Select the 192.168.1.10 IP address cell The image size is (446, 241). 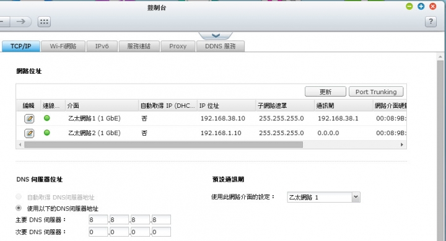pos(221,133)
